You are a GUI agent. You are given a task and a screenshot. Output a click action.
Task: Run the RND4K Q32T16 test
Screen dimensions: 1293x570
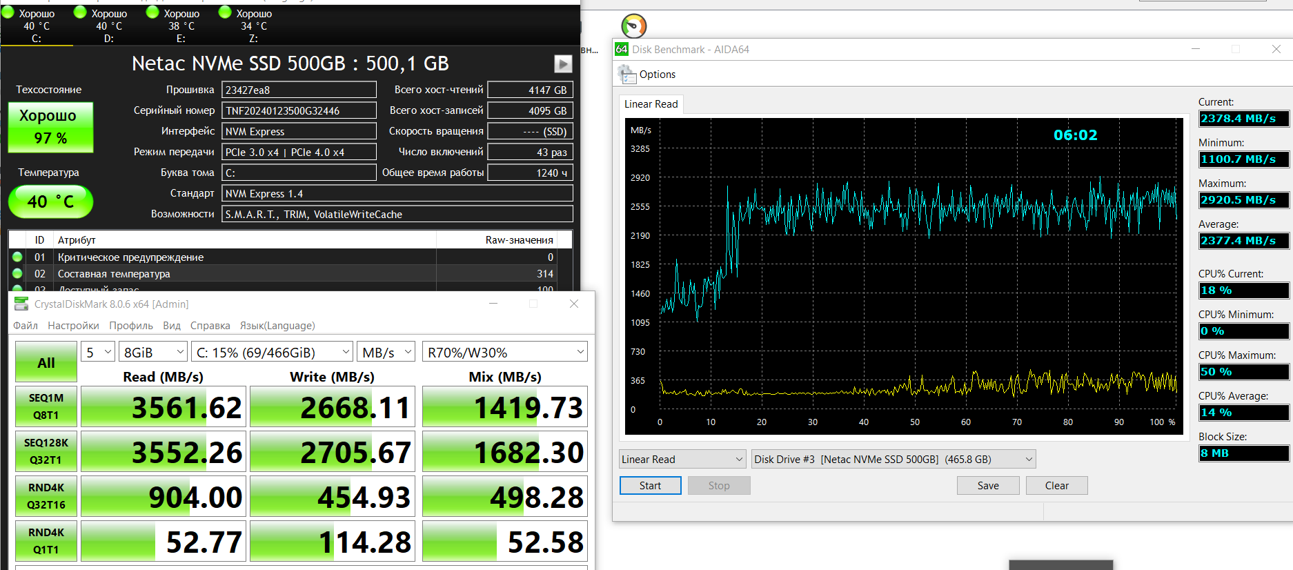coord(46,496)
